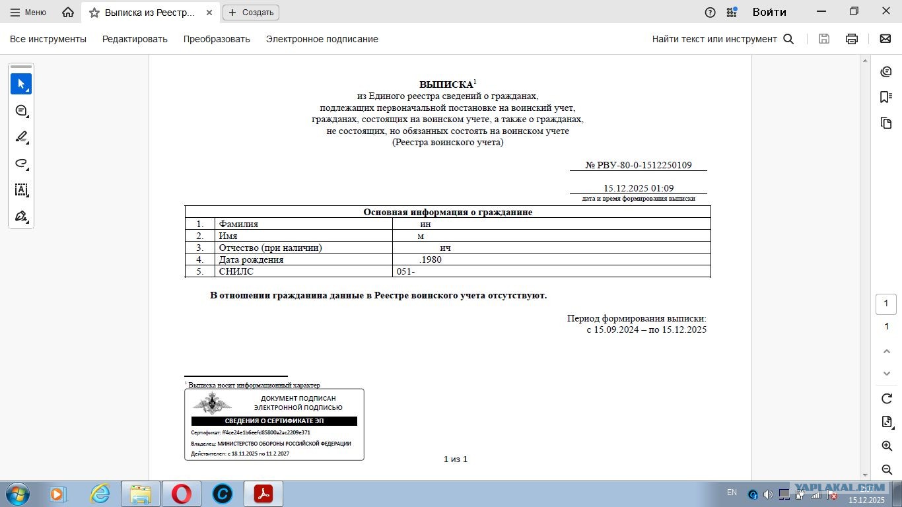Click Найти текст или инструмент search field
Image resolution: width=902 pixels, height=507 pixels.
click(x=714, y=39)
